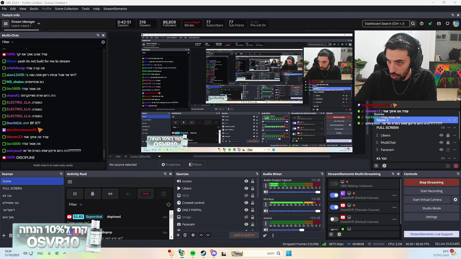Viewport: 461px width, 259px height.
Task: Open Activity feed settings gear
Action: [168, 205]
